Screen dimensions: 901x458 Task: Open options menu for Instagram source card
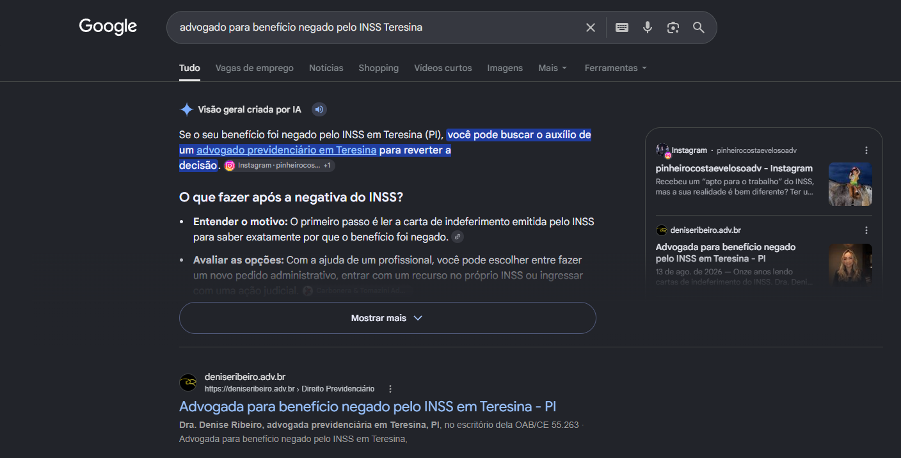click(866, 150)
